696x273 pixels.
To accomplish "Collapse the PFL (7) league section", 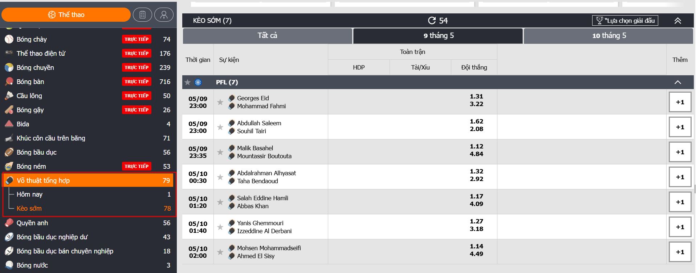I will (x=677, y=82).
